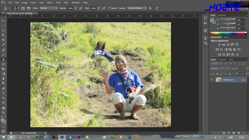
Task: Open the layer blend mode Normal dropdown
Action: tap(220, 68)
